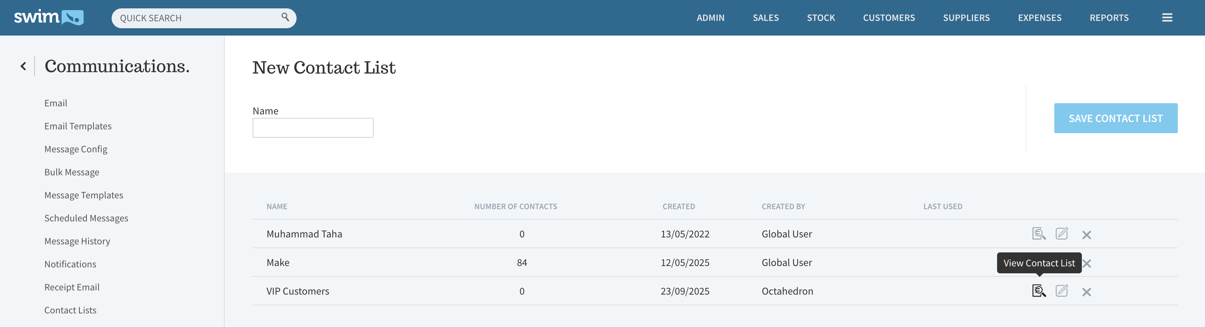Click the quick search magnifier icon
The width and height of the screenshot is (1205, 327).
pos(285,17)
